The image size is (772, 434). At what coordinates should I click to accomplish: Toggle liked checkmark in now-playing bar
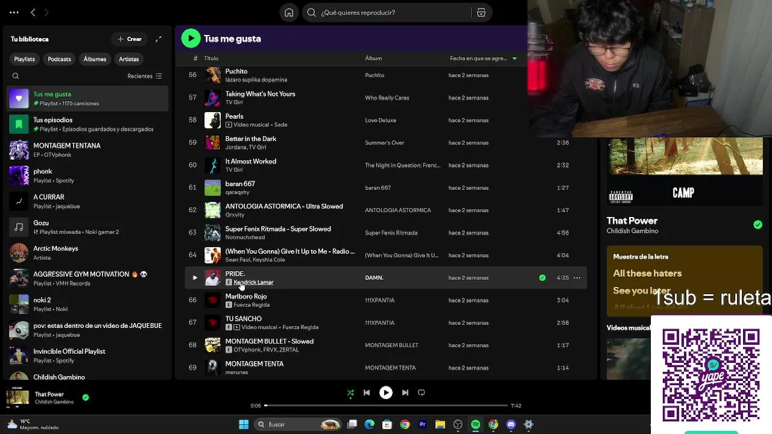(x=86, y=397)
